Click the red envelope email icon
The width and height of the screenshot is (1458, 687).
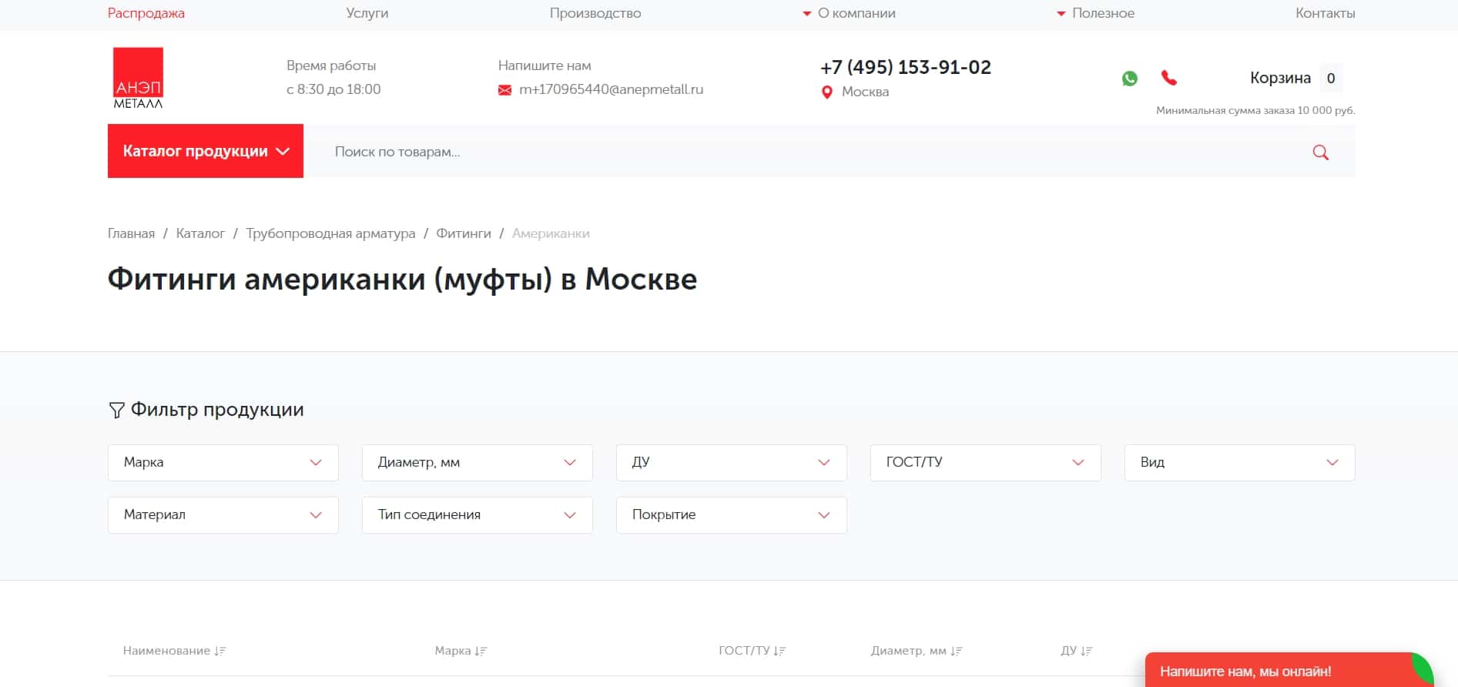(504, 90)
